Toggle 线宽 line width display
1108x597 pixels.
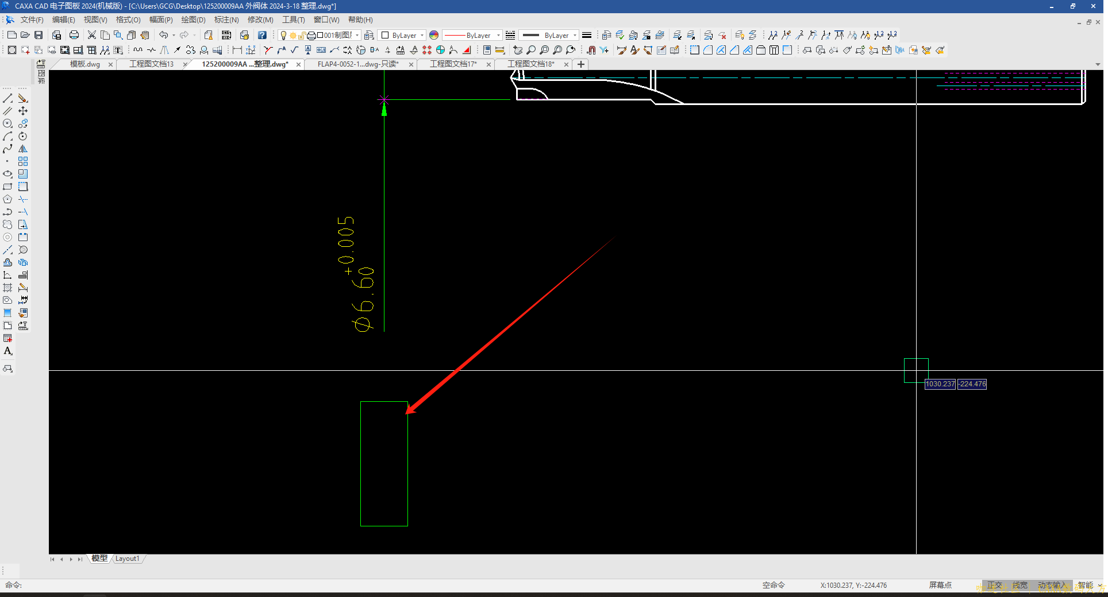click(1019, 585)
